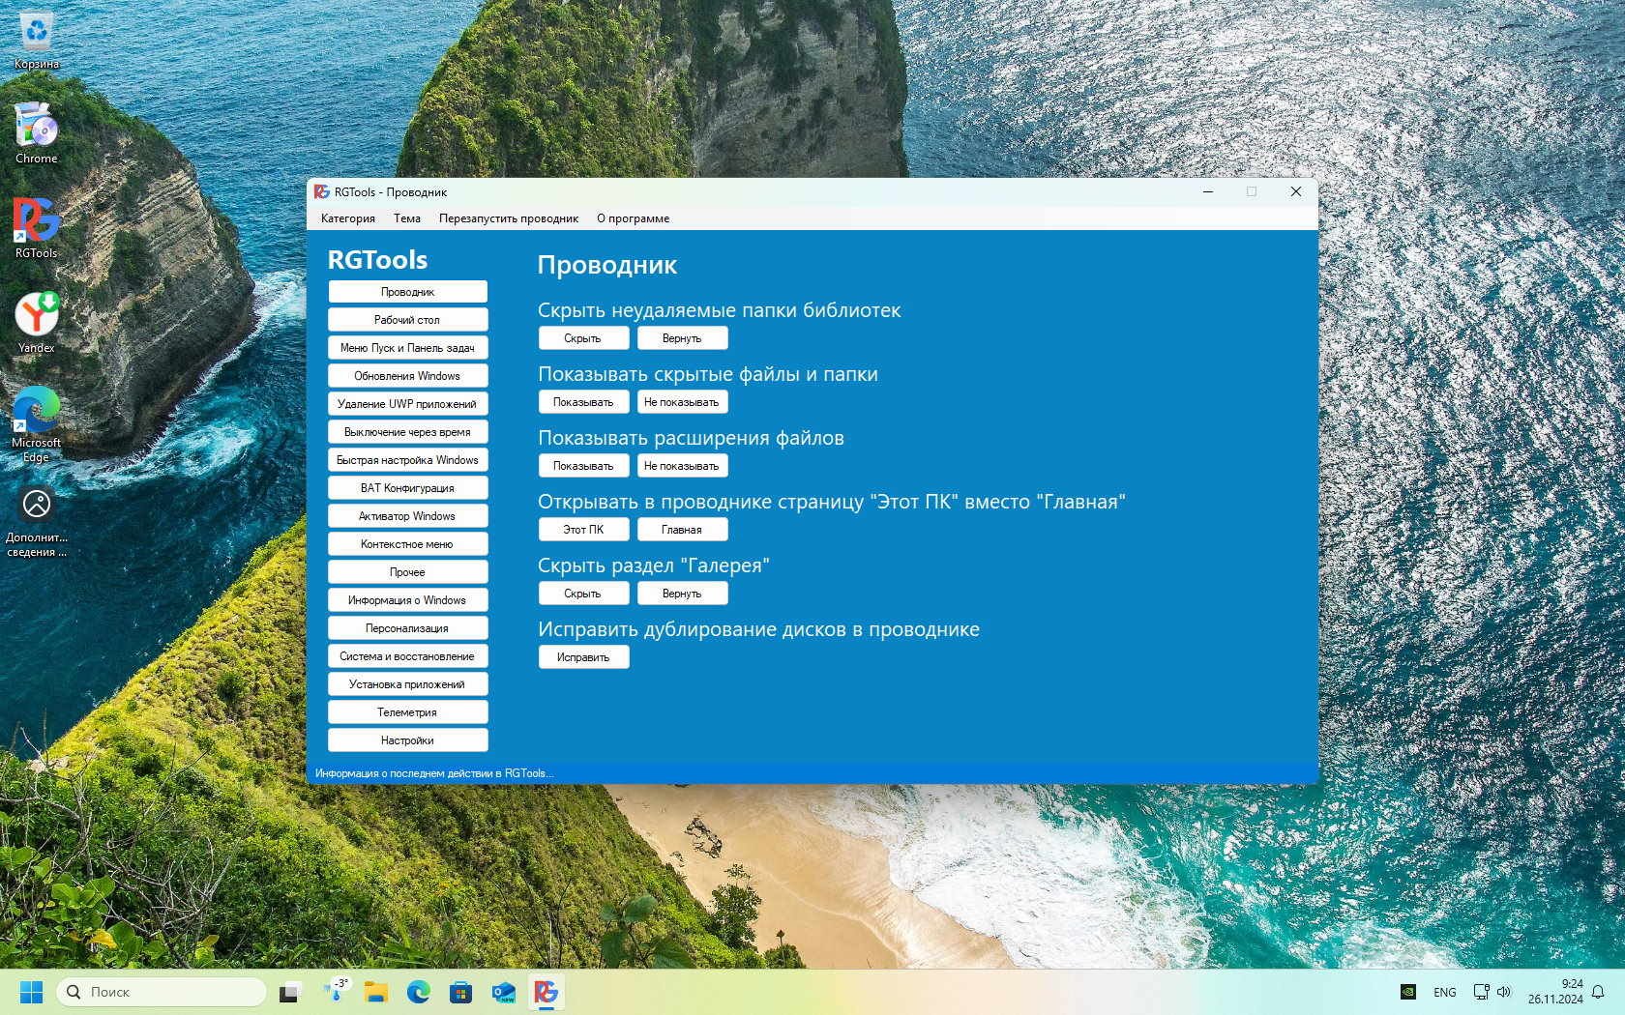Click the volume icon in system tray
The height and width of the screenshot is (1015, 1625).
point(1504,992)
